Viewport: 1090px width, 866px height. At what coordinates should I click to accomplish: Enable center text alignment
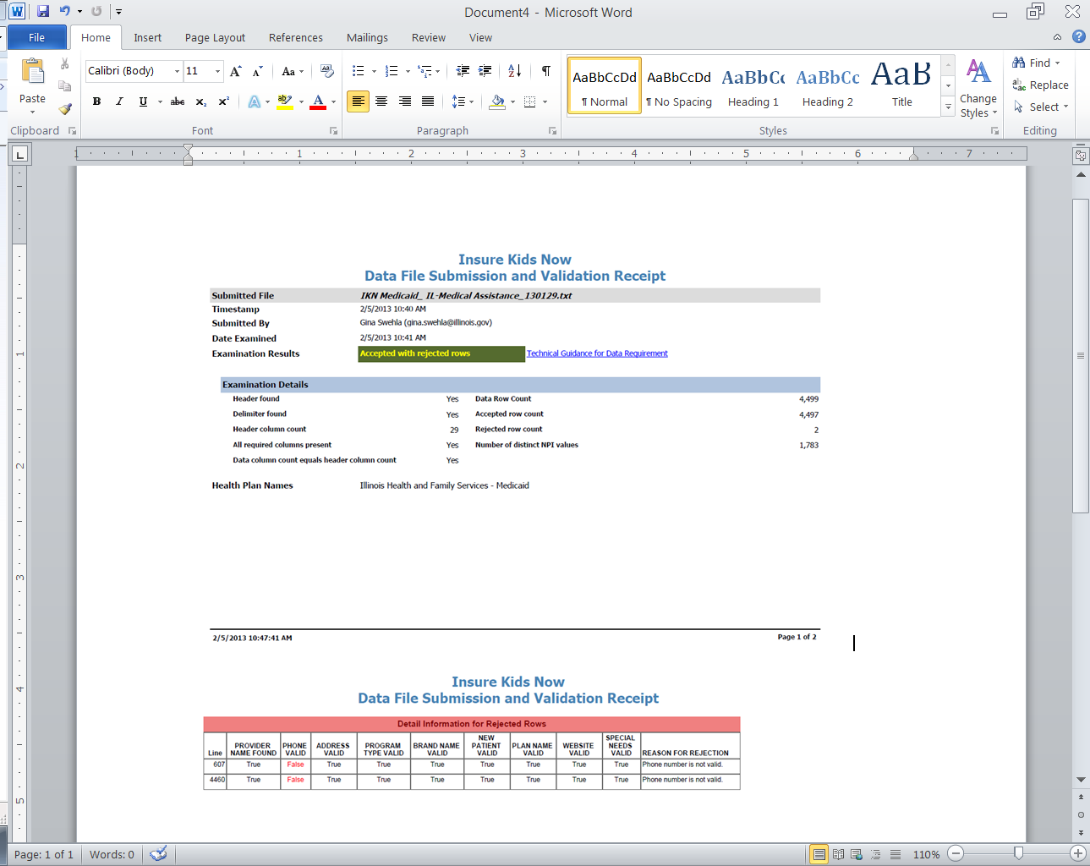381,101
